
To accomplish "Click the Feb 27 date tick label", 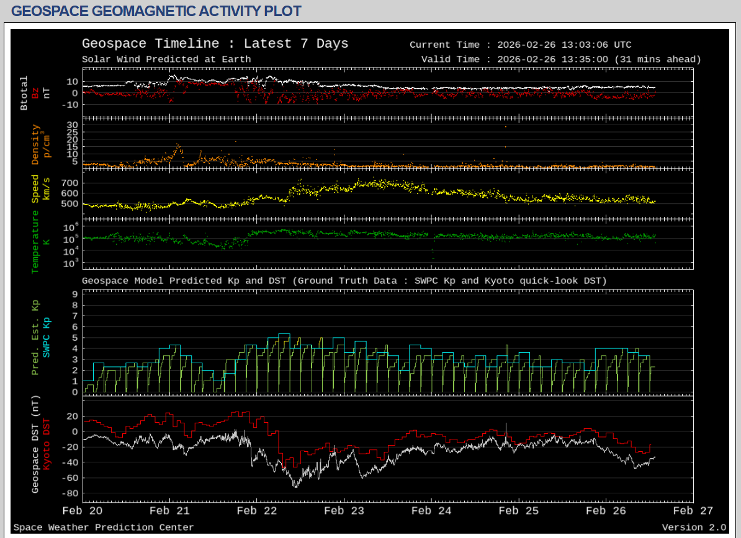I will point(693,511).
